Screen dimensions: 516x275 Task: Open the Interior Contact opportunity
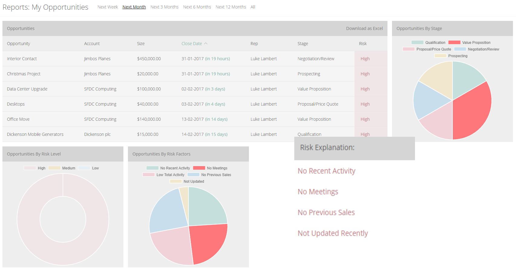click(22, 59)
